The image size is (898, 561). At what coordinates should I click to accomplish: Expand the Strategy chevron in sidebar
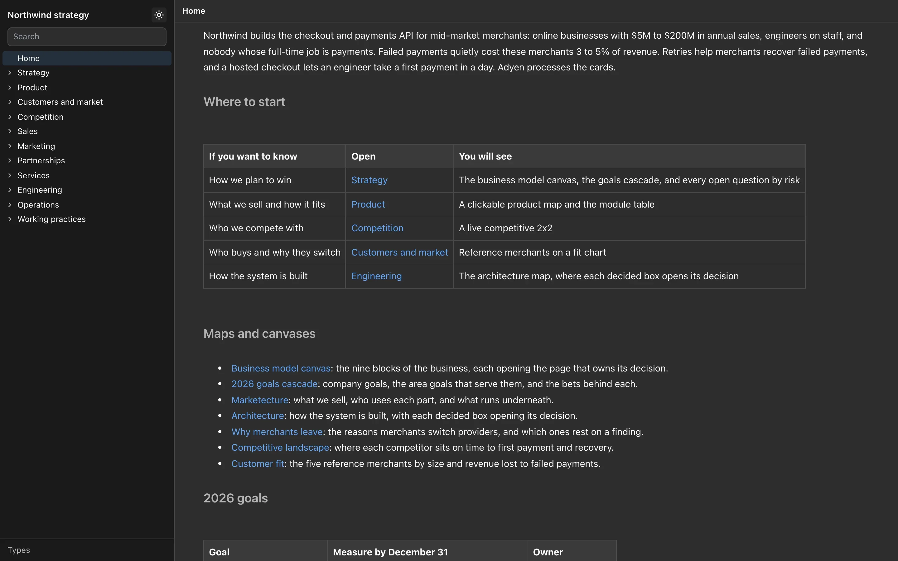[x=10, y=73]
